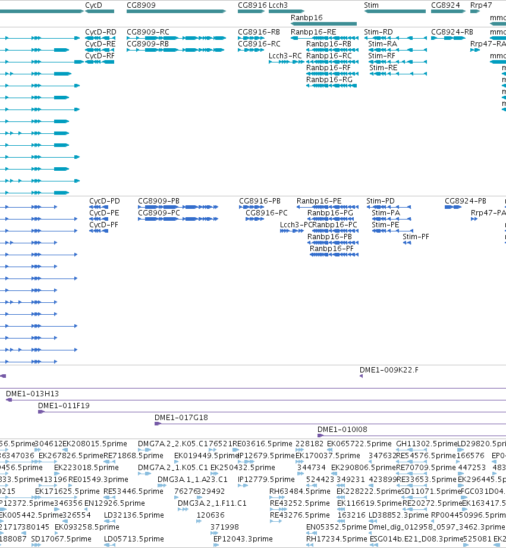Click the Ranbp16-PE protein label
The width and height of the screenshot is (506, 548).
pyautogui.click(x=319, y=201)
